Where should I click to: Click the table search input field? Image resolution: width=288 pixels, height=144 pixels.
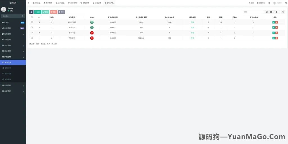[253, 12]
